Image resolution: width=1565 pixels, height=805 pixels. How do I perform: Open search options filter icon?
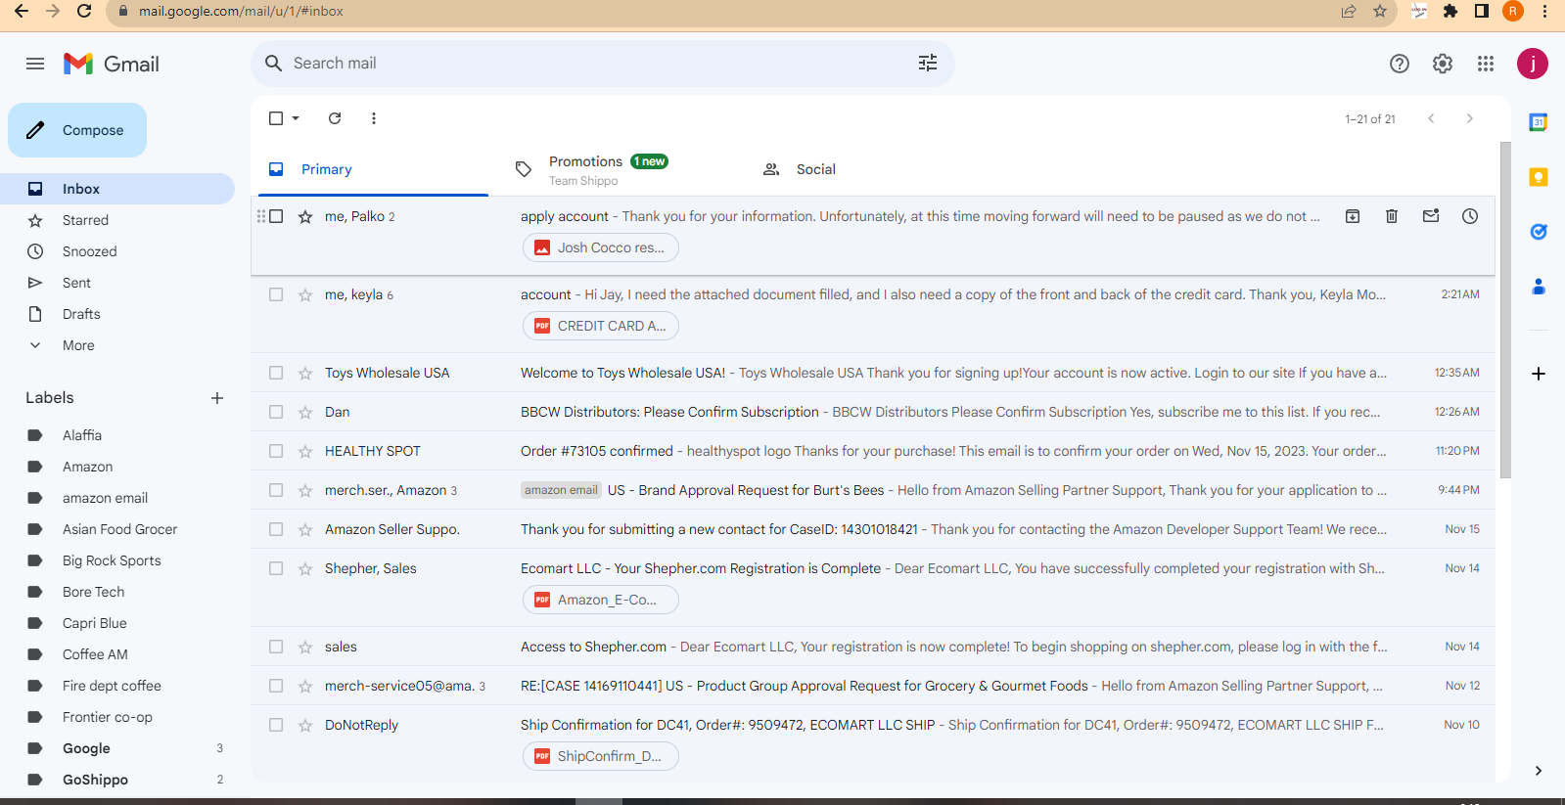pyautogui.click(x=928, y=63)
